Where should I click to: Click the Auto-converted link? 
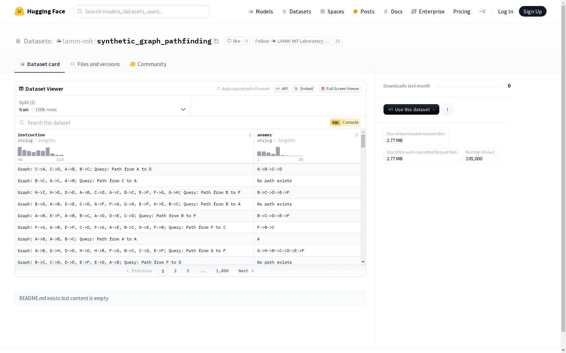point(236,89)
